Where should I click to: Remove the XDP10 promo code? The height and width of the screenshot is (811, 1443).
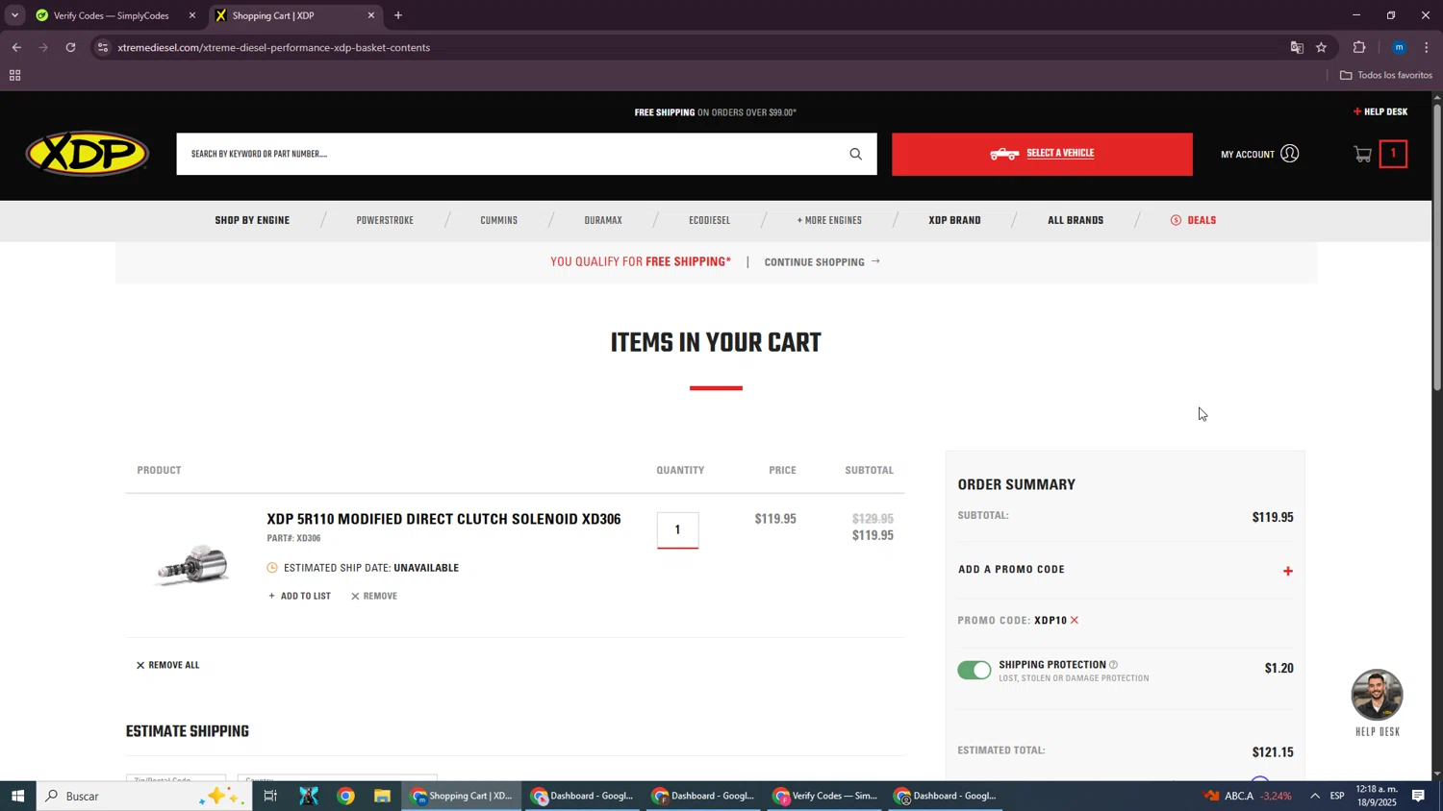click(x=1075, y=621)
